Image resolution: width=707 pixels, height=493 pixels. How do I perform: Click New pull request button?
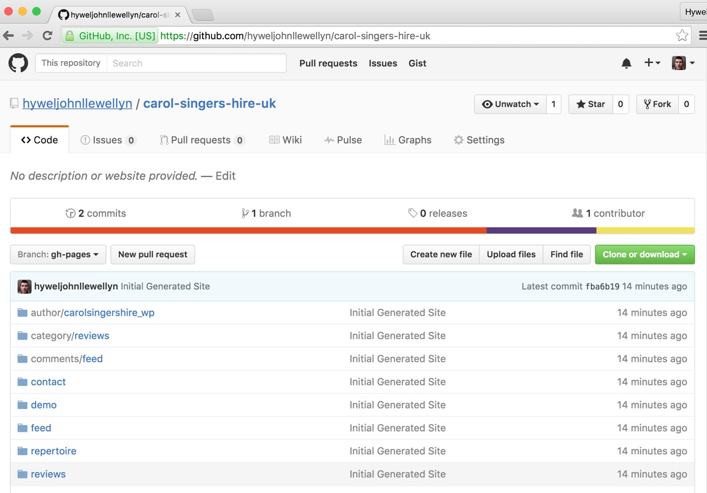pos(152,255)
